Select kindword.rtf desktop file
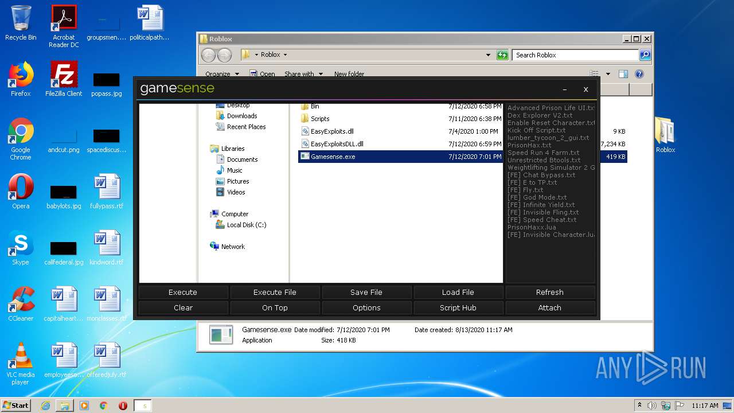Image resolution: width=734 pixels, height=413 pixels. pyautogui.click(x=107, y=248)
